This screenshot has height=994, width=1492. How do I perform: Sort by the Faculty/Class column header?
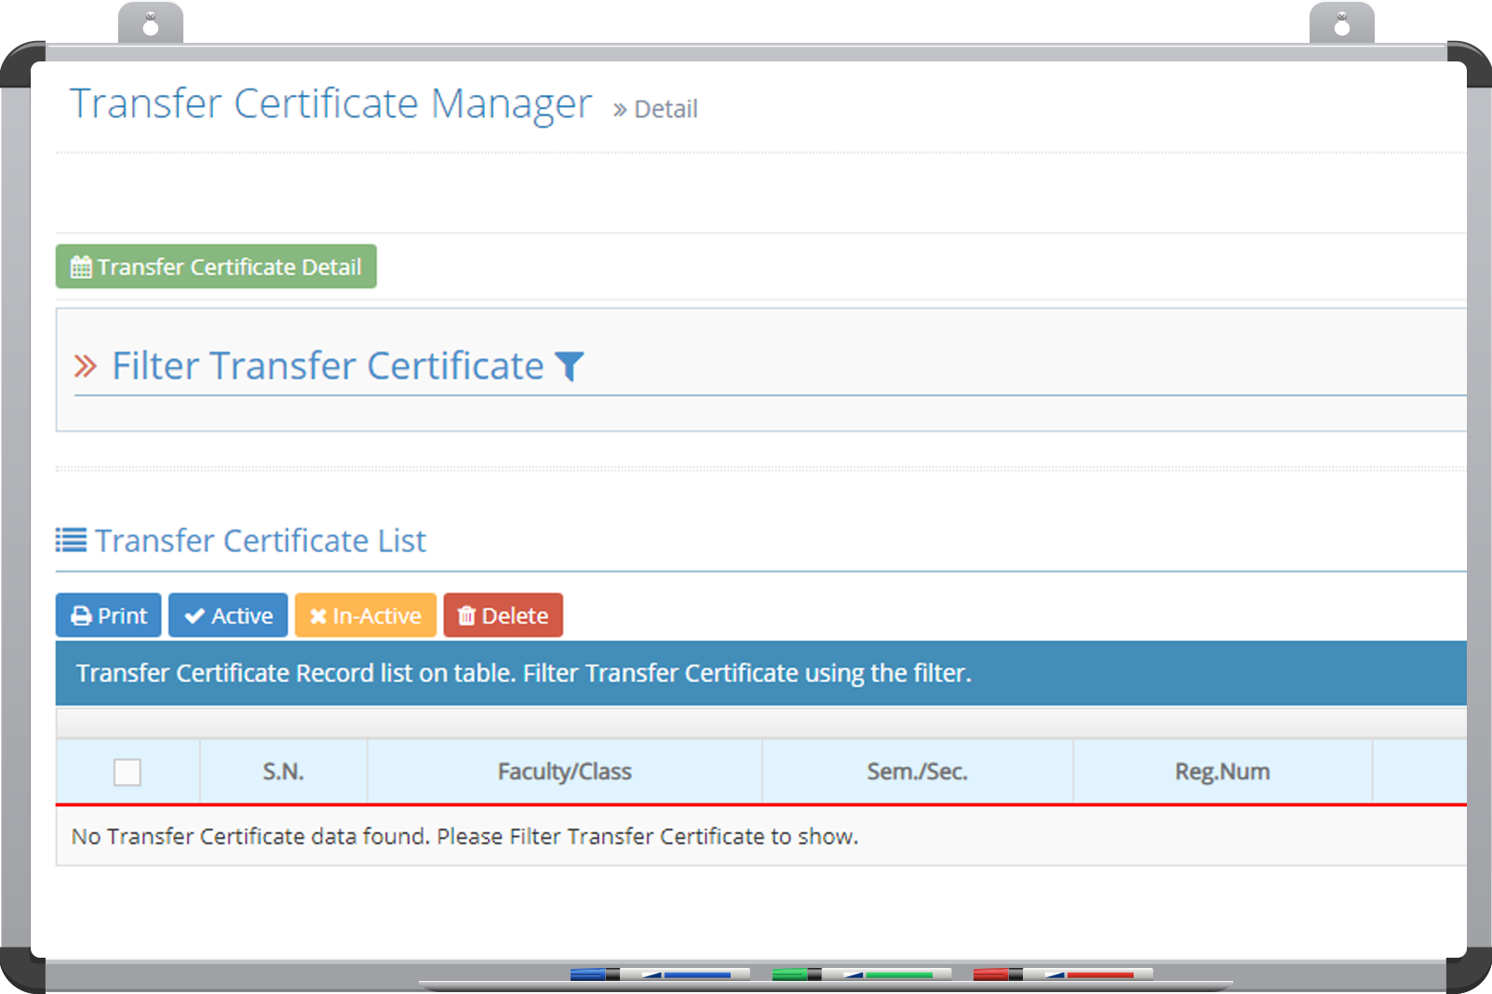click(564, 772)
